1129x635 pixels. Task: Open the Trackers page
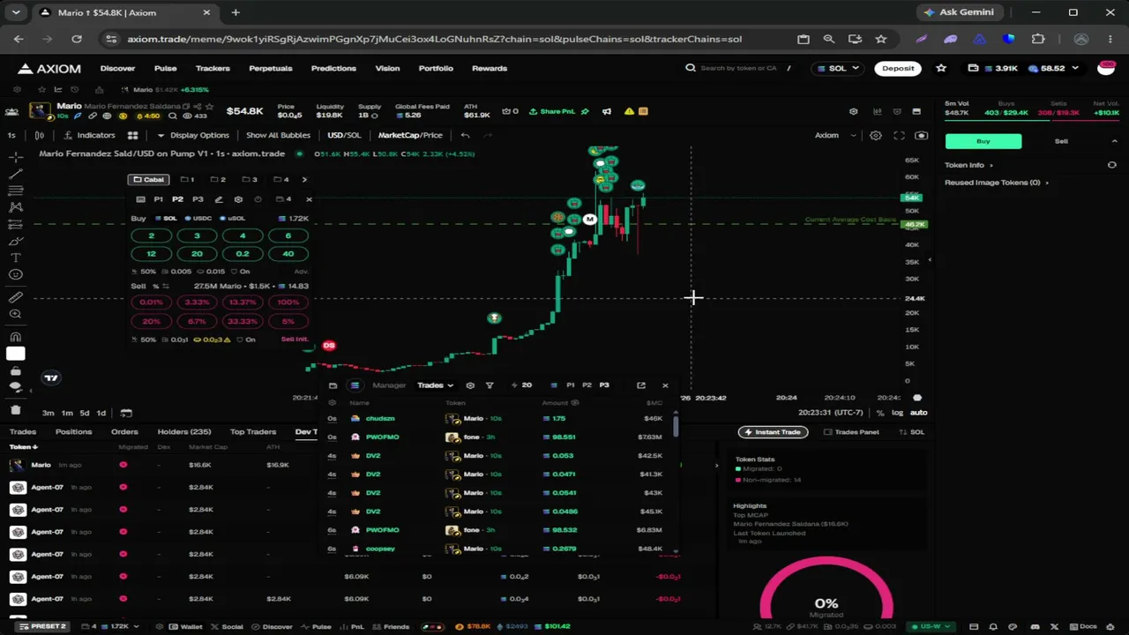click(213, 68)
